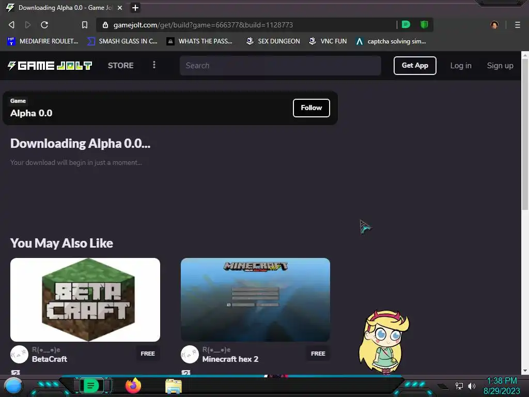Click the Sign up link
This screenshot has height=397, width=529.
click(x=500, y=66)
